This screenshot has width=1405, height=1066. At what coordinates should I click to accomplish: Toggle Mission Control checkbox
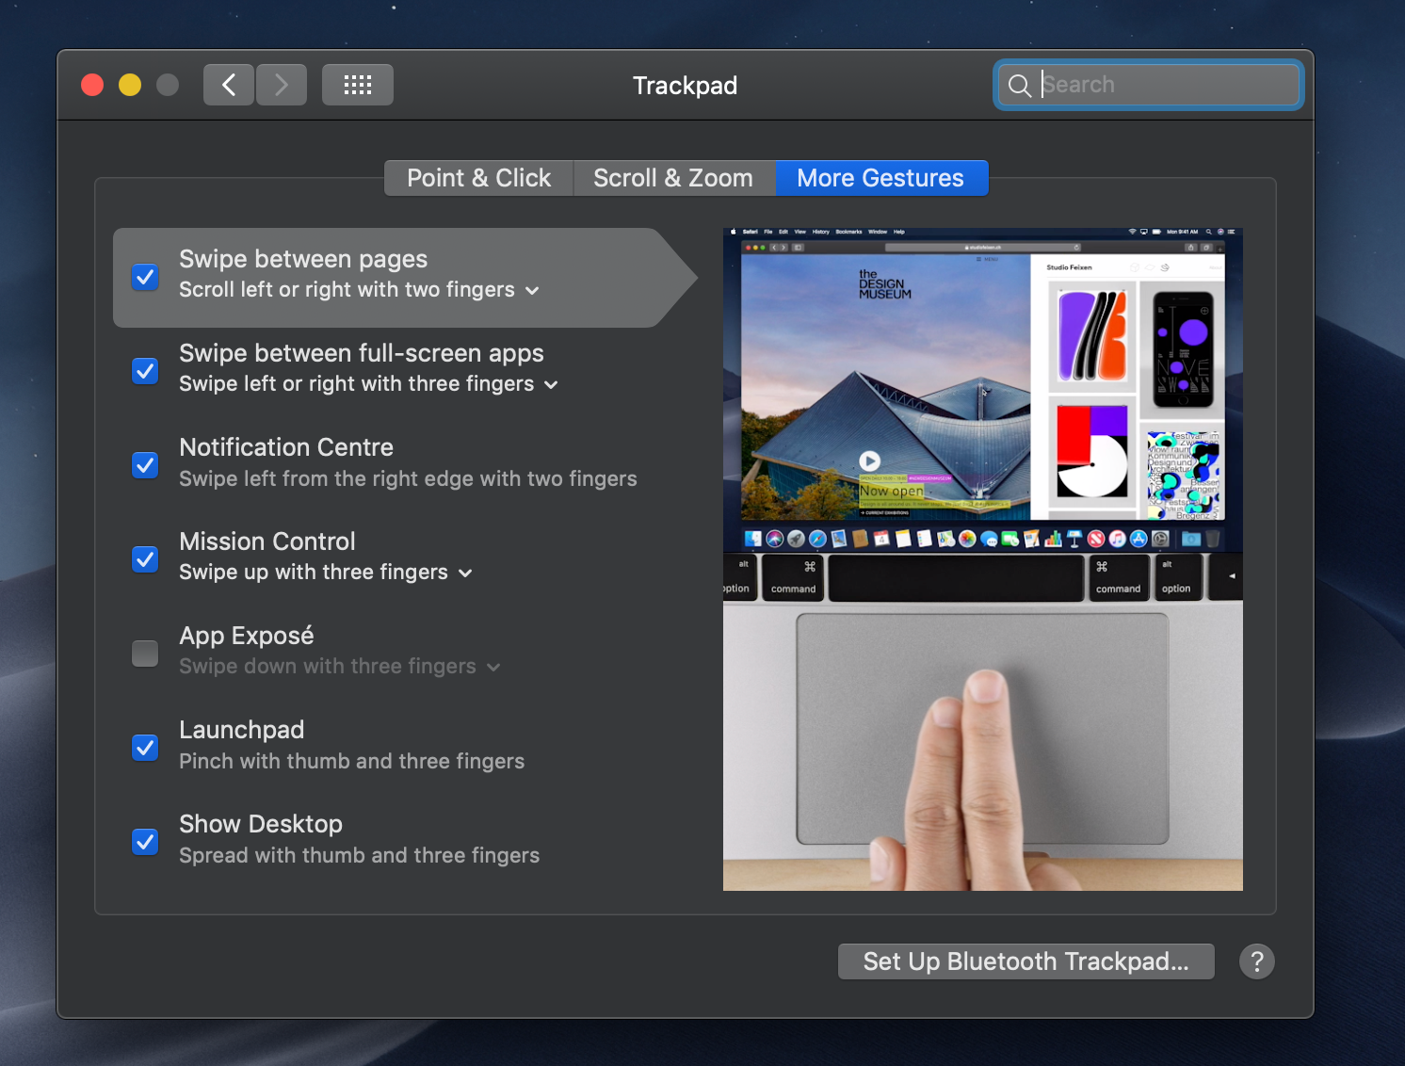(145, 559)
